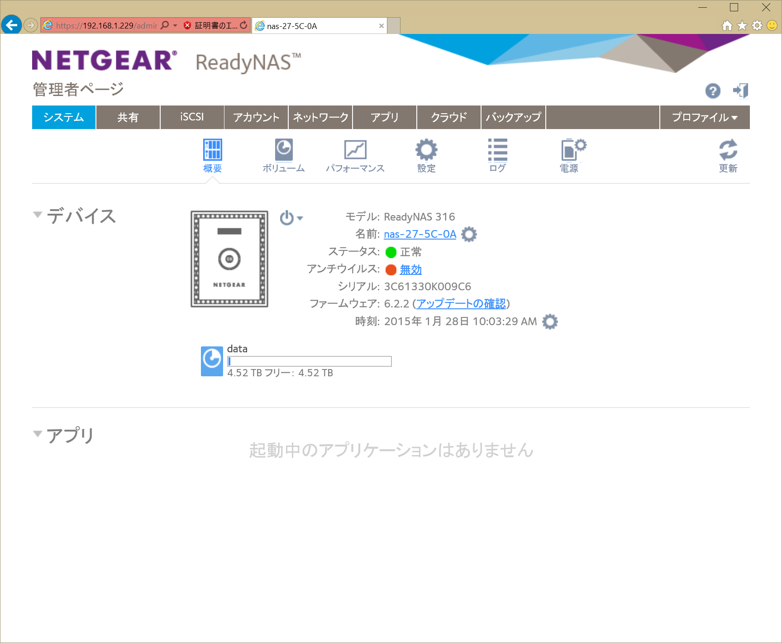Switch to the 共有 tab
Viewport: 782px width, 643px height.
point(128,118)
